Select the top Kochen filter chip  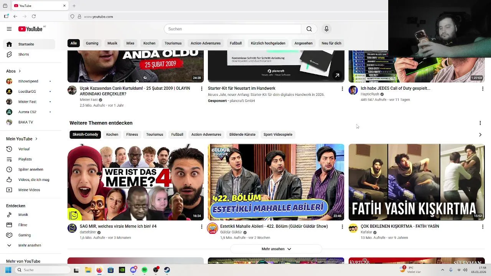(149, 43)
